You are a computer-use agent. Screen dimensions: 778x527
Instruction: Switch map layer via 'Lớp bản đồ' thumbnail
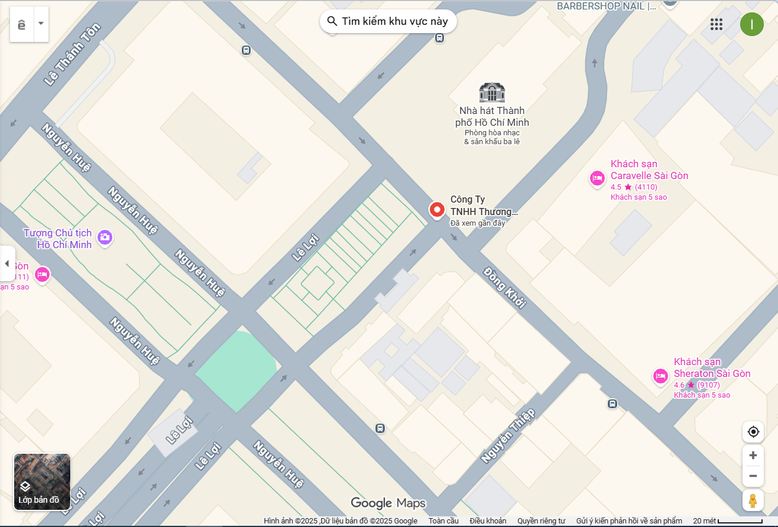[42, 482]
